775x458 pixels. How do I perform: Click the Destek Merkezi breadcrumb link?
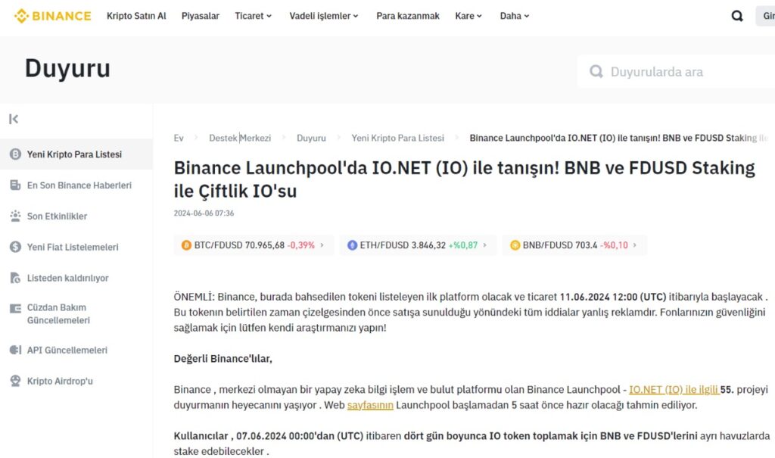pos(240,138)
